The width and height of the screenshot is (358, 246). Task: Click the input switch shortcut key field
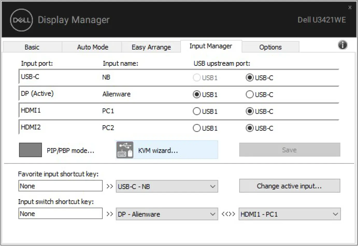60,213
